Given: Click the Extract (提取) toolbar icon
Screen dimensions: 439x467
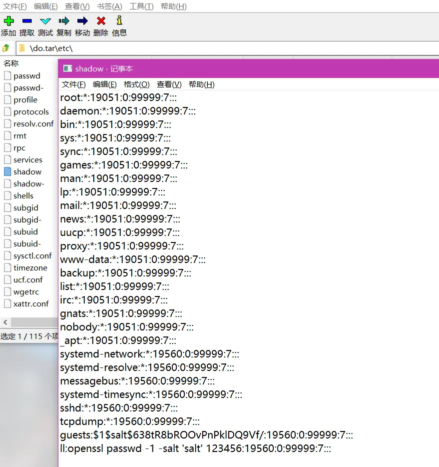Looking at the screenshot, I should pos(27,21).
